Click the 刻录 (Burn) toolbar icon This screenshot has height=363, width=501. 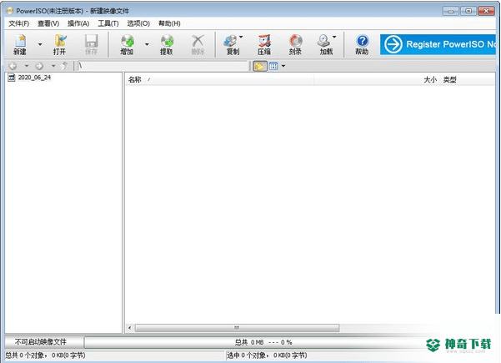[296, 44]
